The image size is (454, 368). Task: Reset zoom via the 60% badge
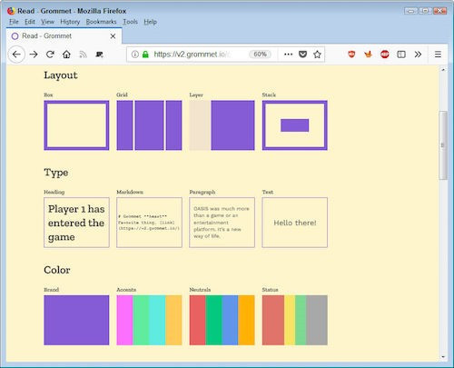[260, 55]
